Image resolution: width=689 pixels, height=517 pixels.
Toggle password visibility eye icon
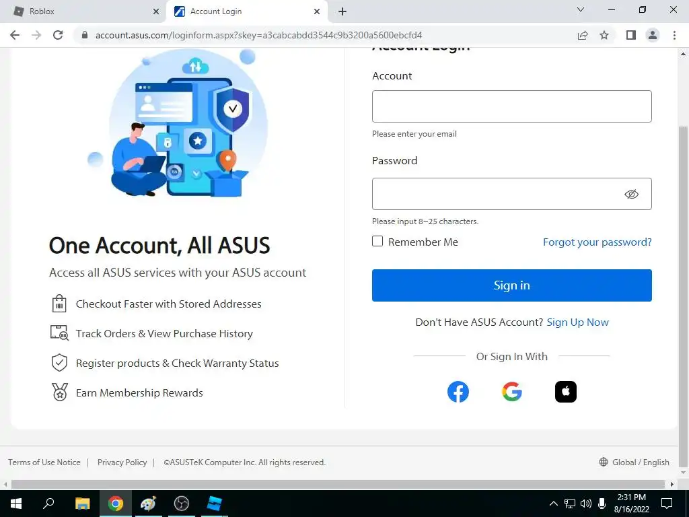pos(631,194)
